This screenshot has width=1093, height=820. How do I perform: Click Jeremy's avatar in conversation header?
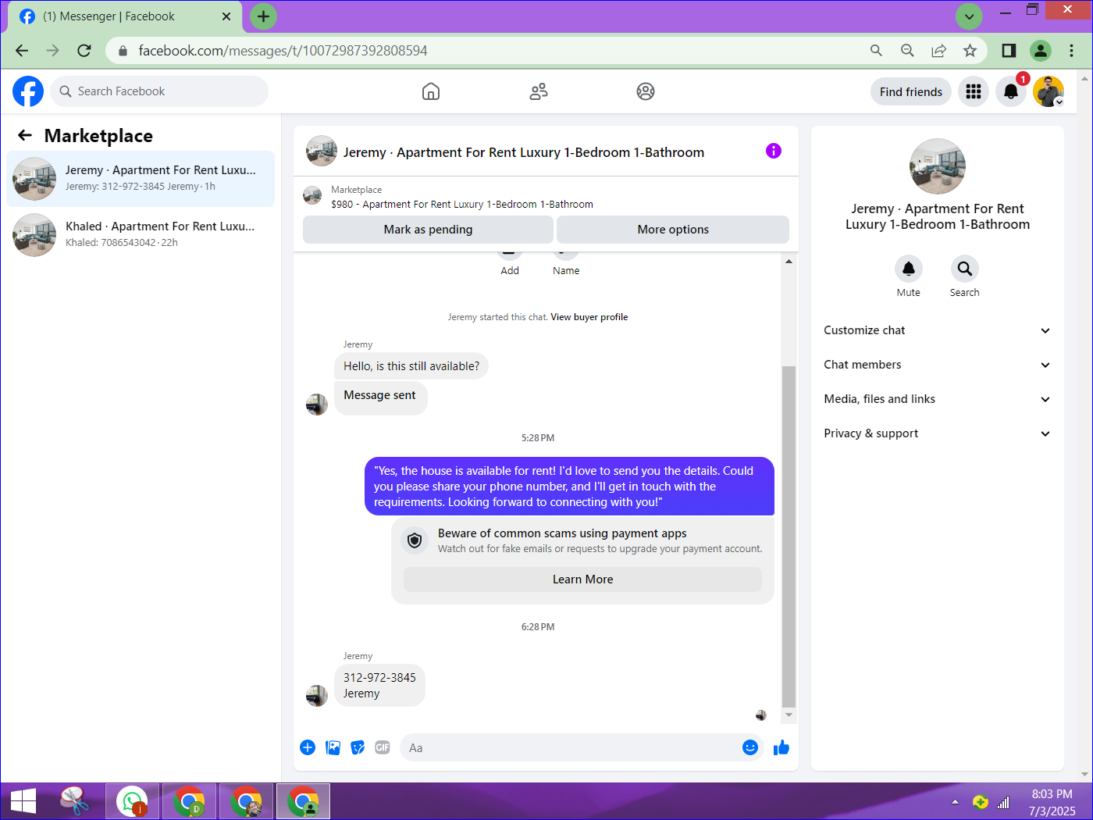click(x=322, y=152)
